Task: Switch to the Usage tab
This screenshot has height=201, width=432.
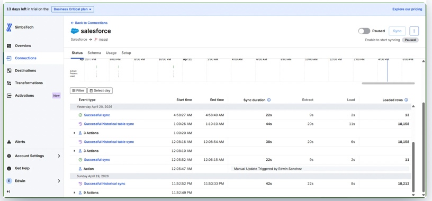Action: (111, 53)
